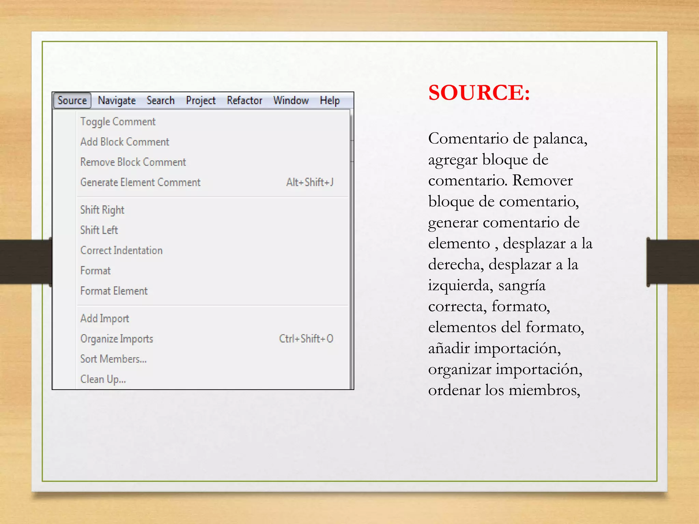Open the Search menu
This screenshot has width=699, height=524.
(x=160, y=101)
